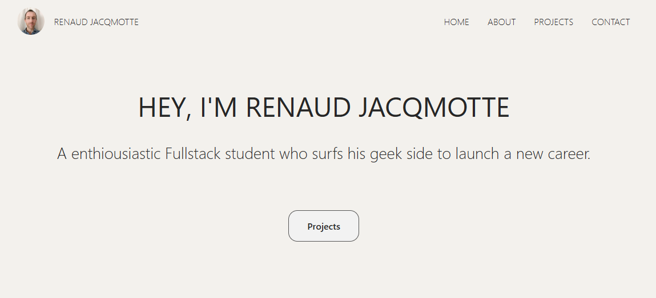Open the ABOUT section from the navbar

coord(501,22)
